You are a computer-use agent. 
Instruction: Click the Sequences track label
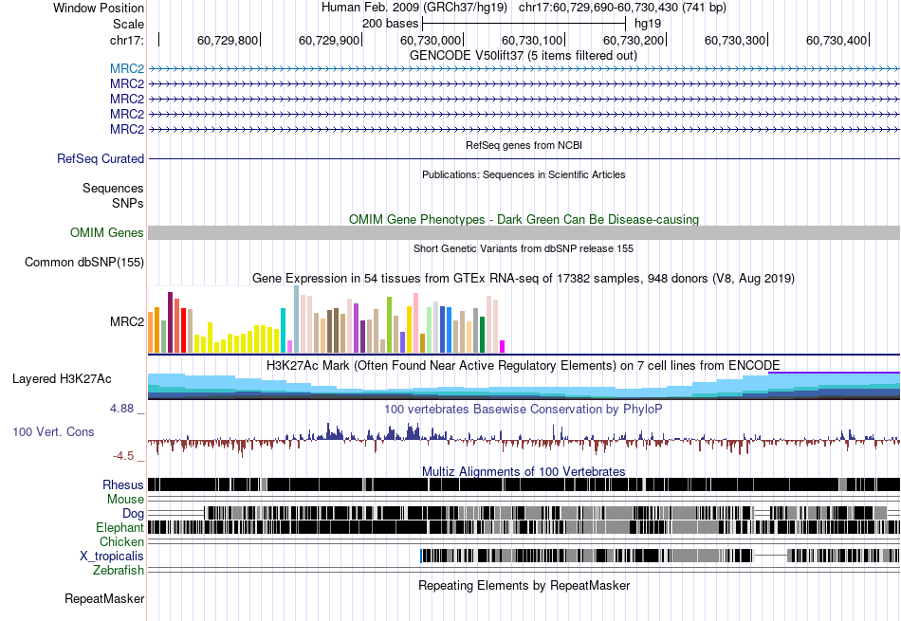click(113, 189)
